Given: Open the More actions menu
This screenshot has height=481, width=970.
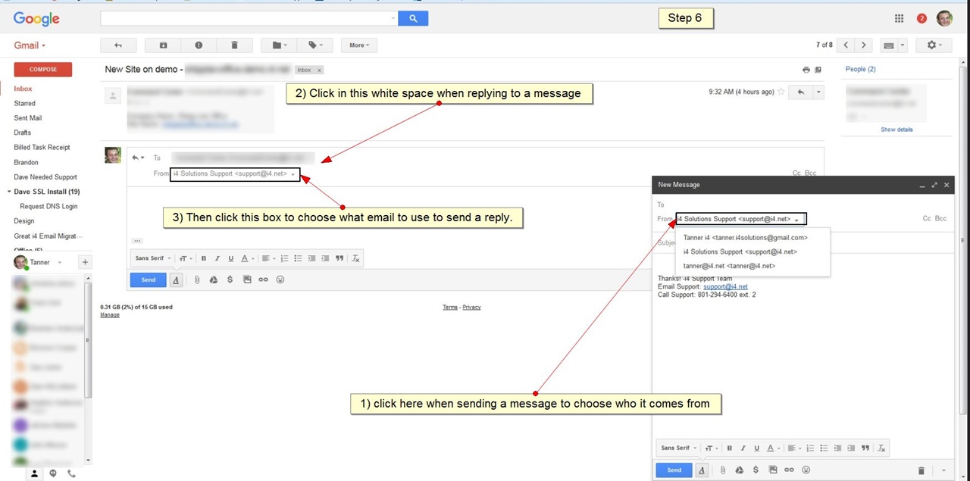Looking at the screenshot, I should 359,45.
